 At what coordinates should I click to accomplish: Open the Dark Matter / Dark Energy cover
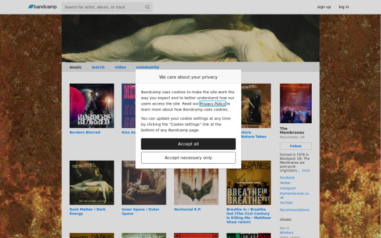tap(91, 183)
